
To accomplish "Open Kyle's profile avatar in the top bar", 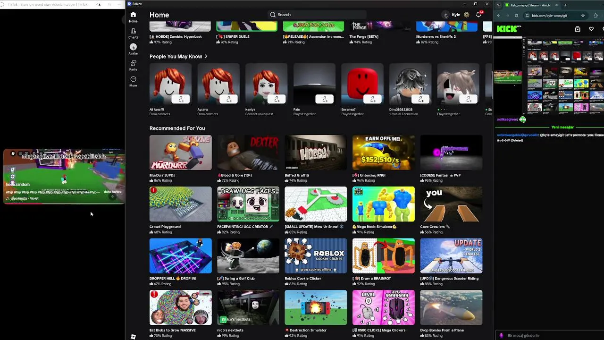I will coord(446,15).
